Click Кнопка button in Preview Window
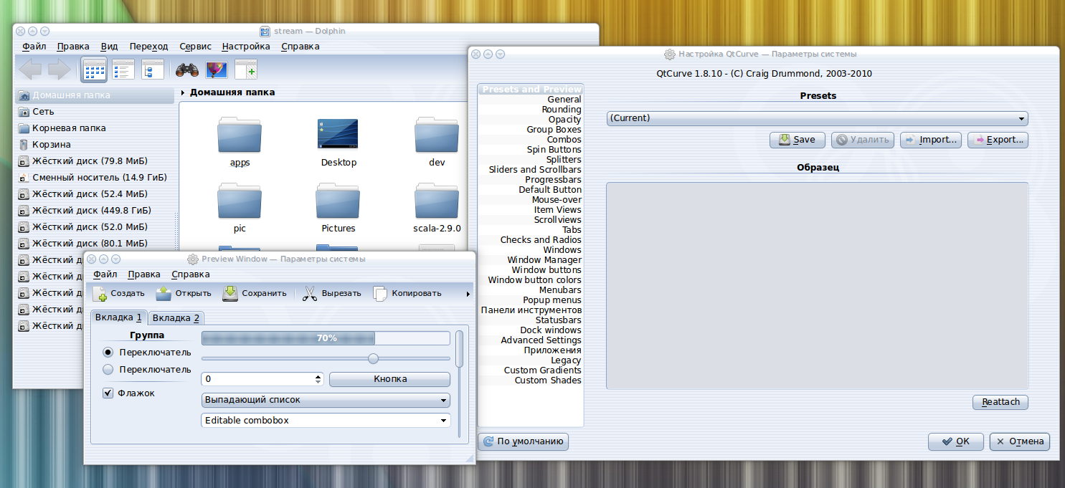This screenshot has width=1065, height=488. (390, 379)
